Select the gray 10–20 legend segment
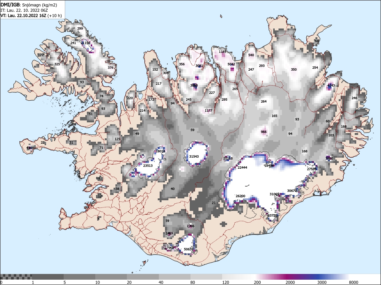 pyautogui.click(x=111, y=277)
